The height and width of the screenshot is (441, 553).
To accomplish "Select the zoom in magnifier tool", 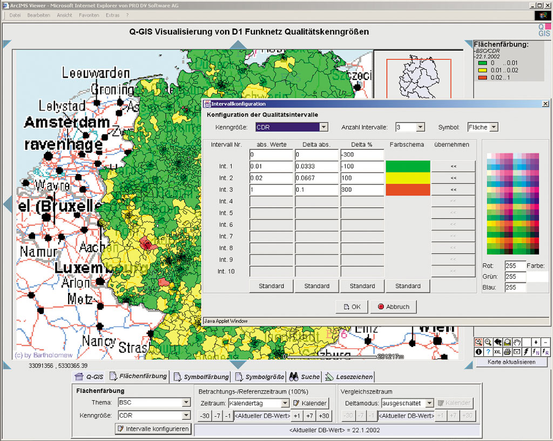I will tap(478, 342).
